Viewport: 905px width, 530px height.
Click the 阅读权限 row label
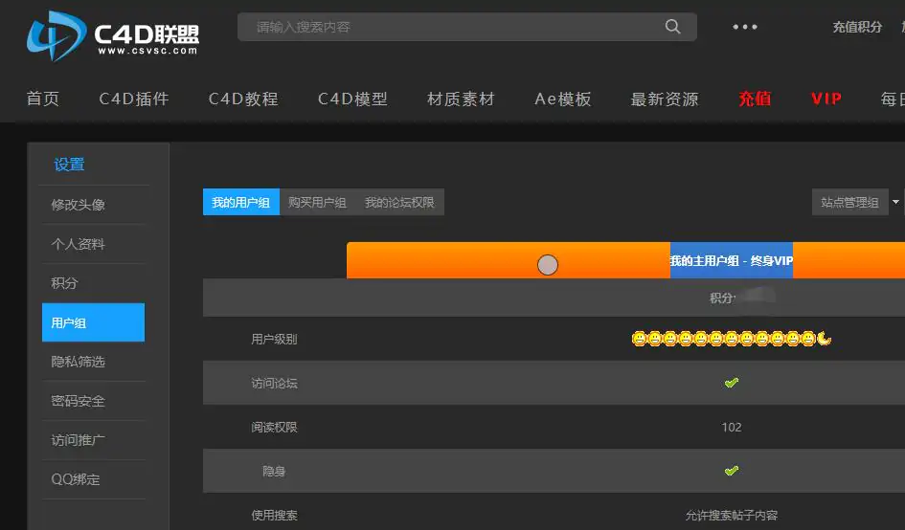point(274,428)
